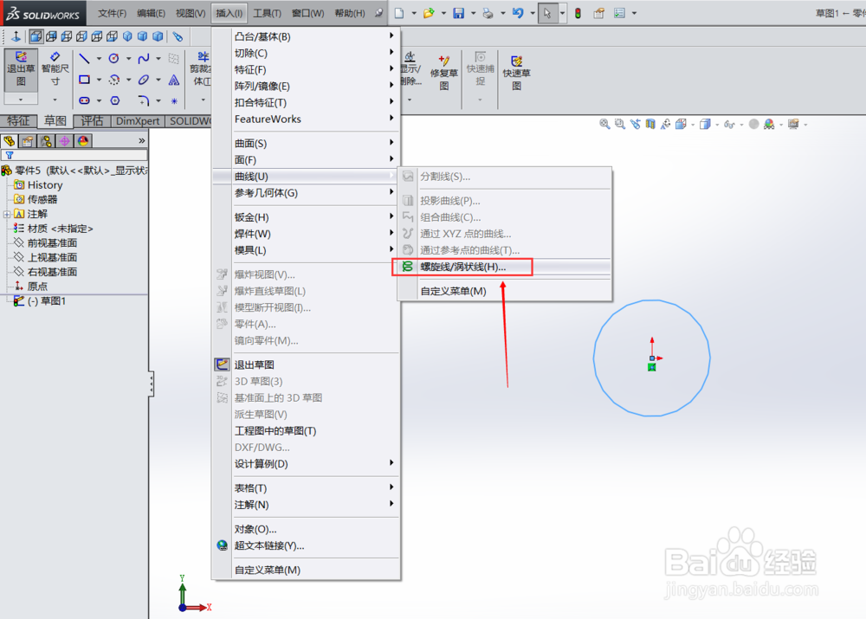
Task: Select the Spline sketch tool
Action: pyautogui.click(x=144, y=59)
